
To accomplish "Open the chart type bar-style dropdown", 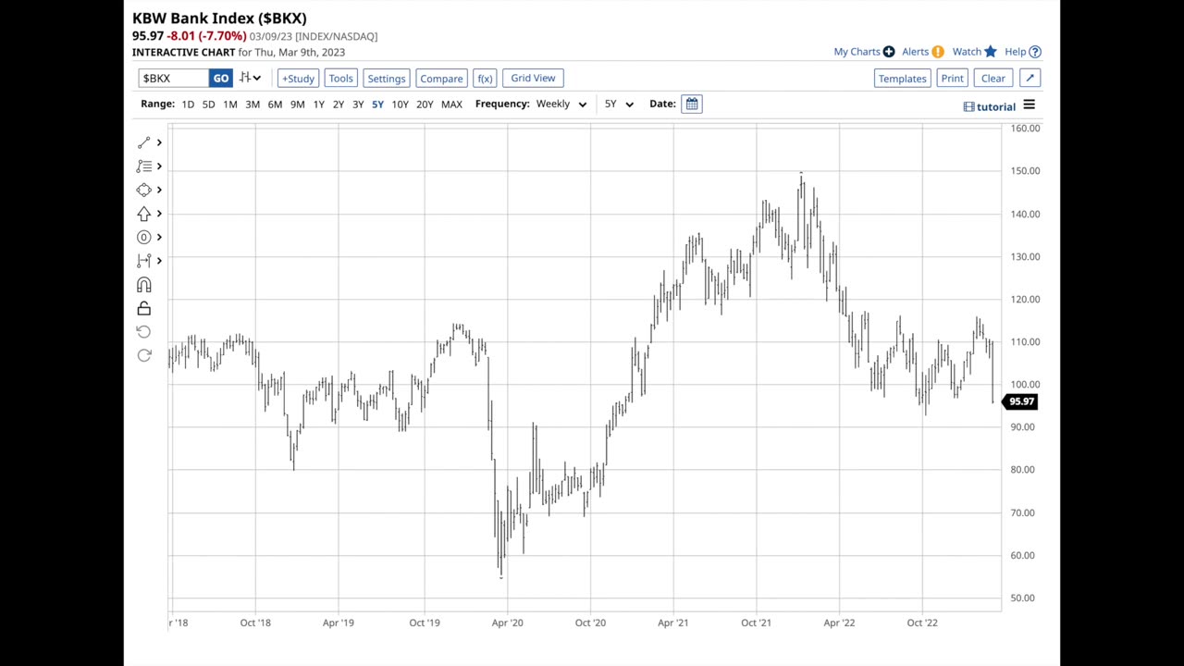I will (x=250, y=79).
